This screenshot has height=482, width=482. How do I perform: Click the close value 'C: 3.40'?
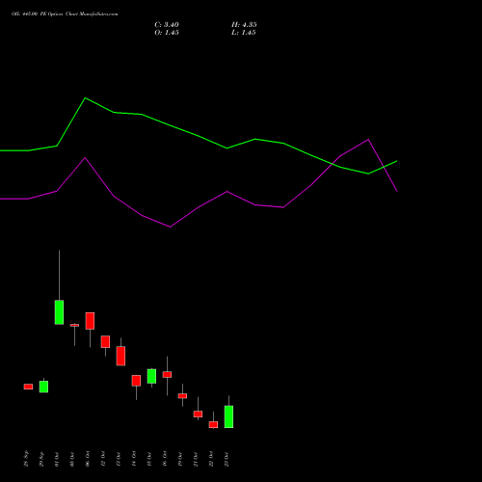coord(167,25)
